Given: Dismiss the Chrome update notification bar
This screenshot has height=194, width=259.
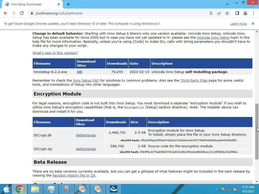Looking at the screenshot, I should (x=253, y=23).
